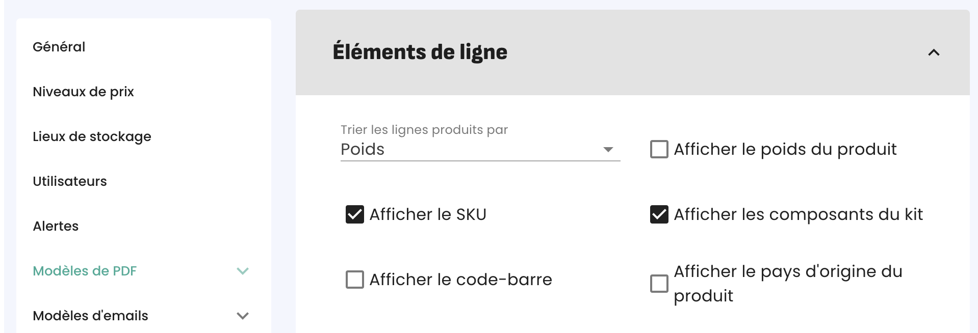Uncheck the Afficher le SKU checkbox
Viewport: 978px width, 333px height.
354,214
